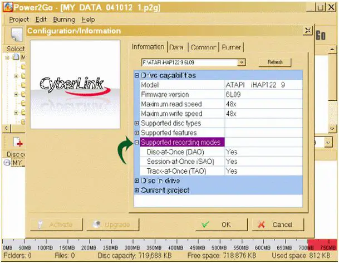Expand Supported features
339x263 pixels.
coord(136,133)
